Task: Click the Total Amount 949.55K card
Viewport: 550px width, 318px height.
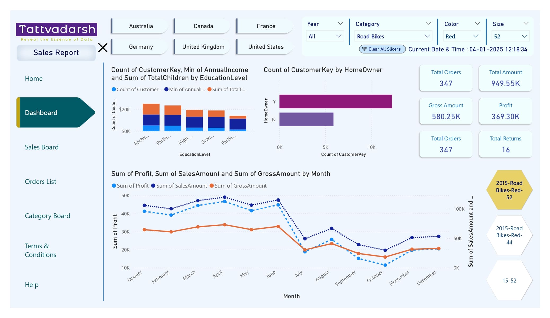Action: tap(505, 78)
